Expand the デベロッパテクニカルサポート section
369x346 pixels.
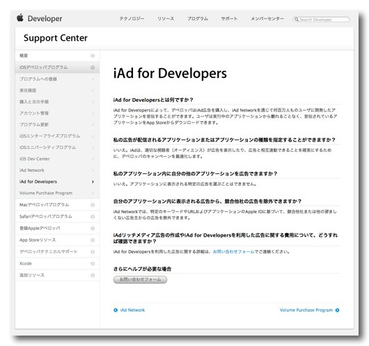pyautogui.click(x=93, y=251)
